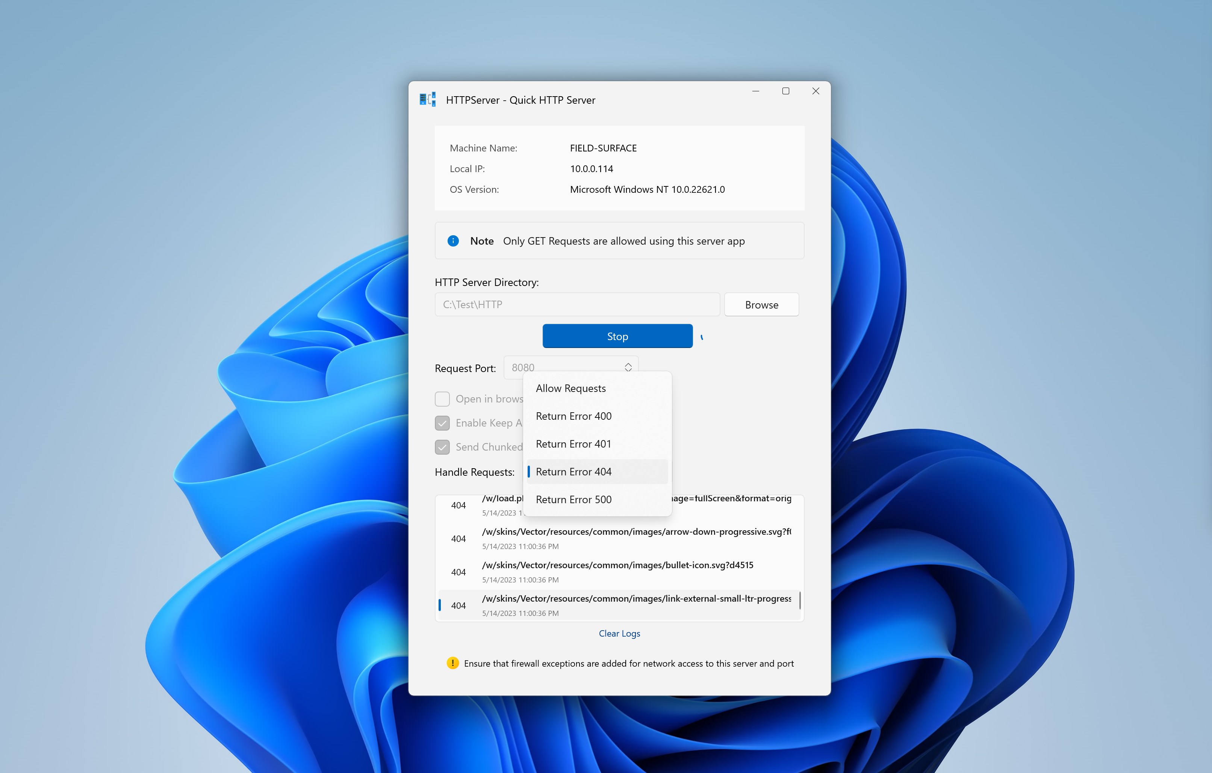Close the HTTPServer window
This screenshot has height=773, width=1212.
click(x=816, y=91)
